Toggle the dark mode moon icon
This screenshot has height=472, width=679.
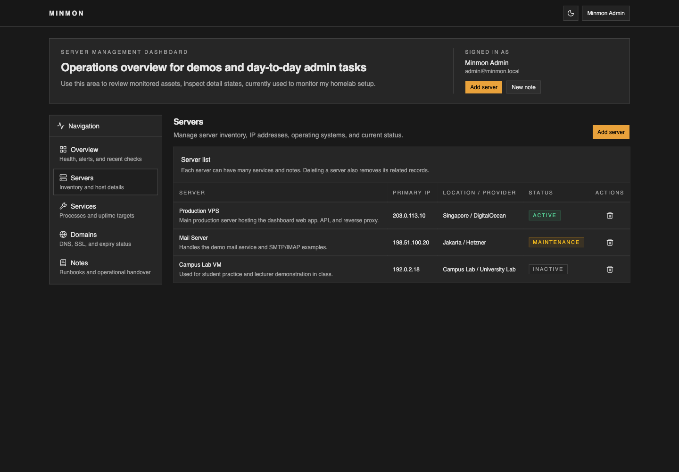pyautogui.click(x=571, y=13)
